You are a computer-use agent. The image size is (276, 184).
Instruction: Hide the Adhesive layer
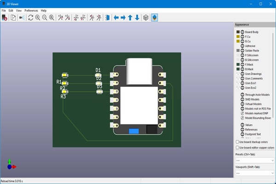(x=242, y=46)
